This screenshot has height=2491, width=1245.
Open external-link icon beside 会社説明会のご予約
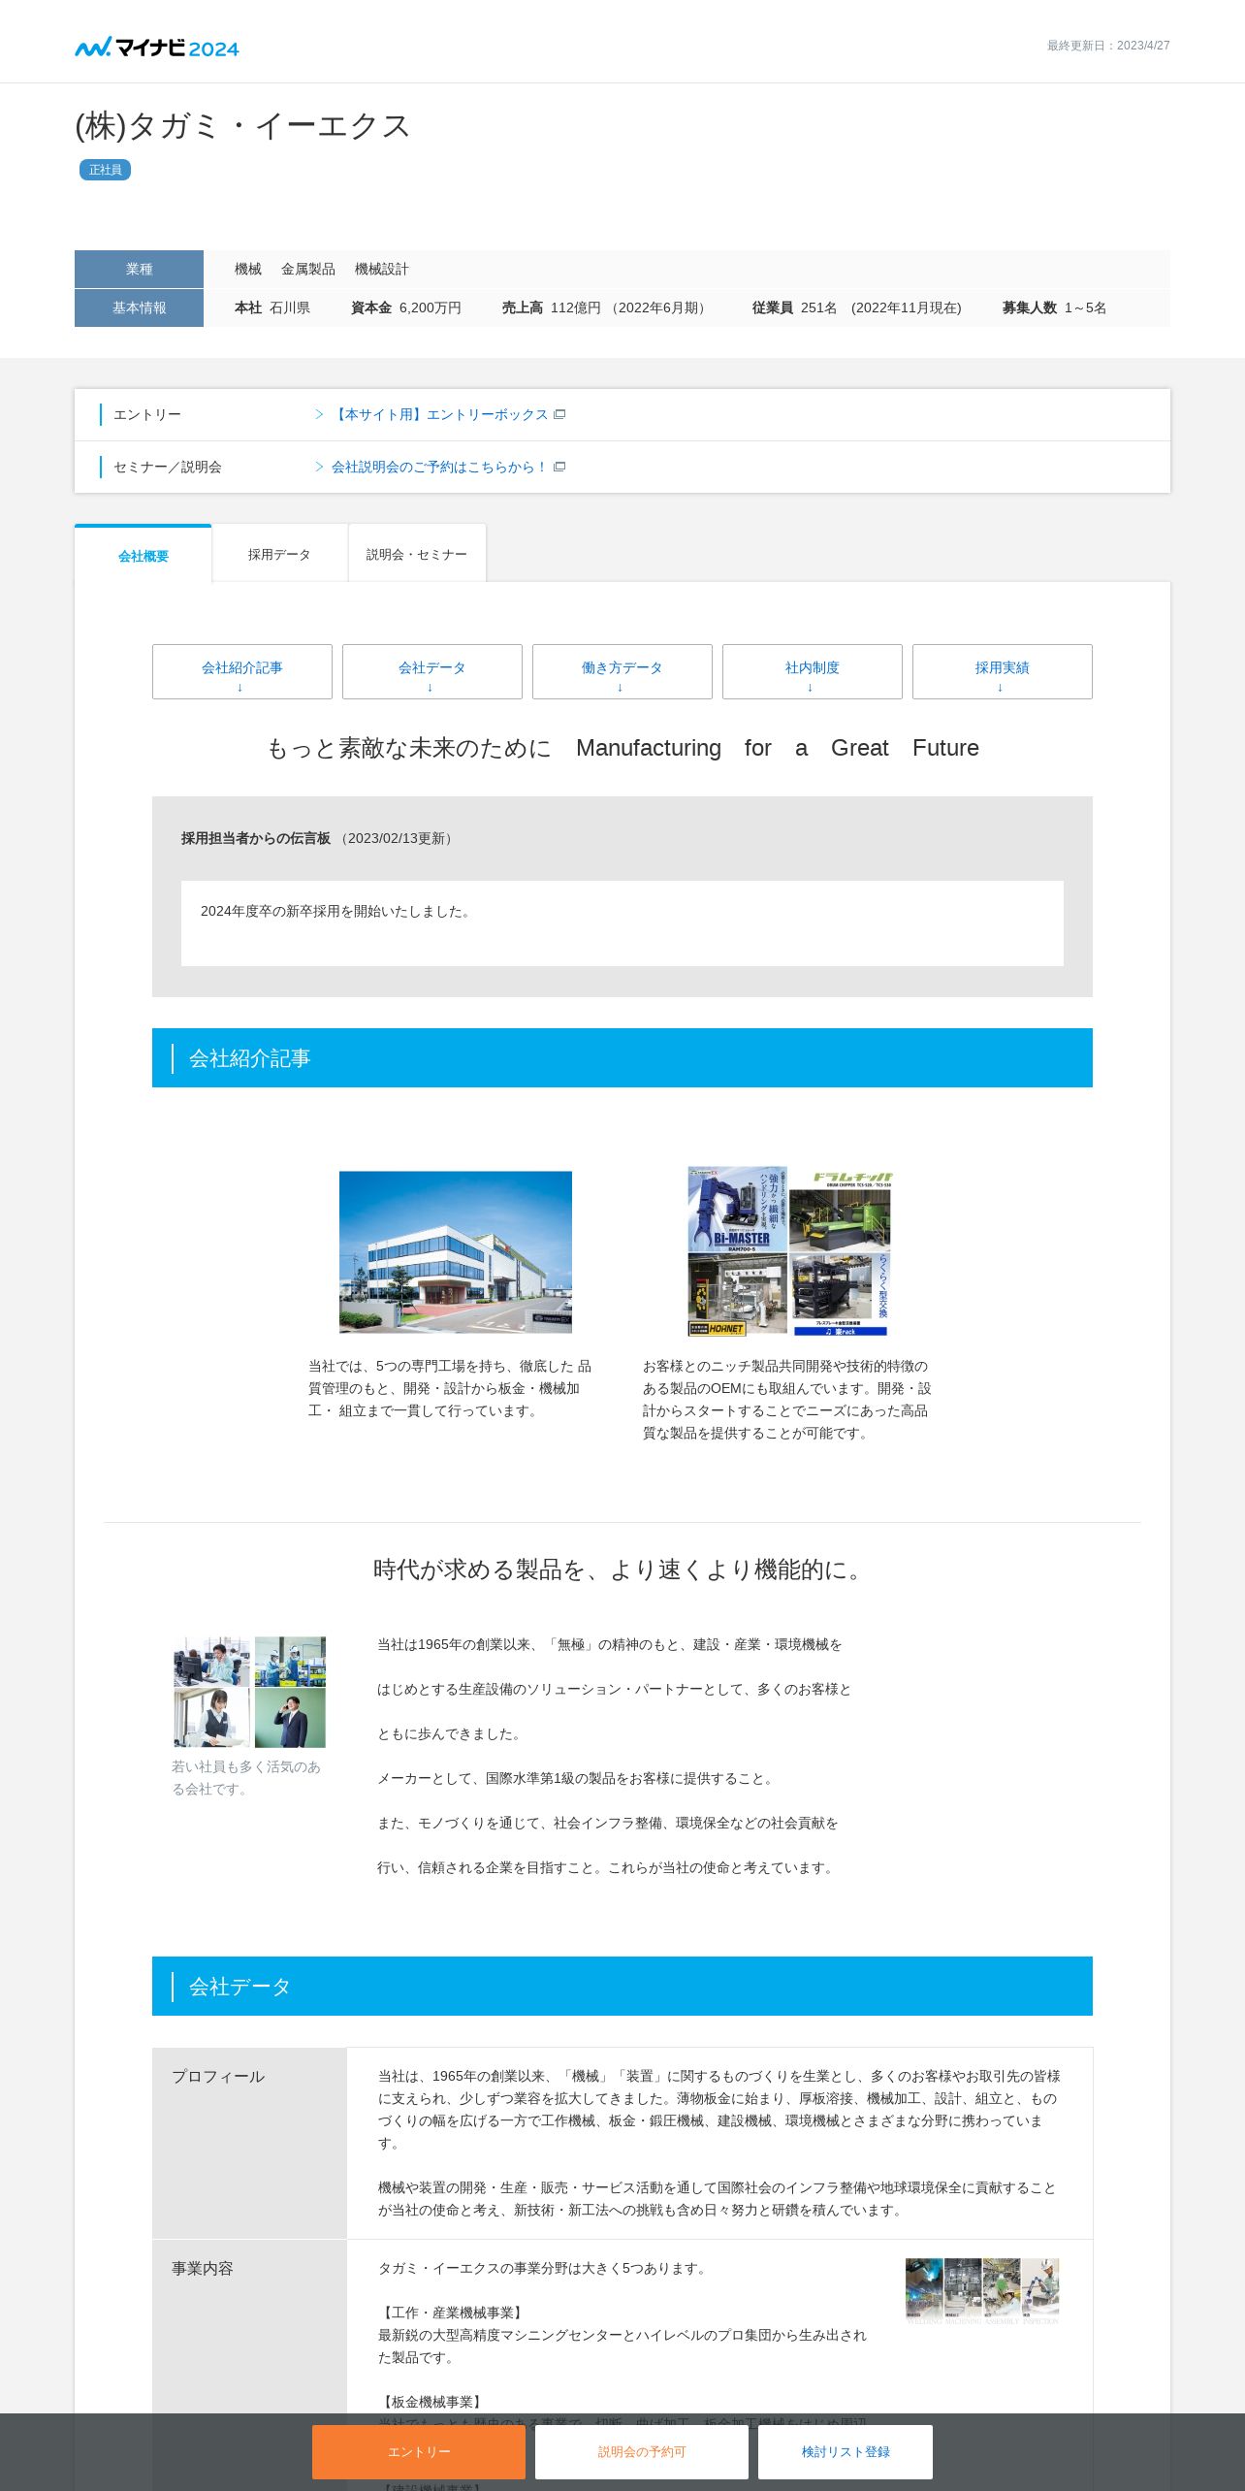(559, 467)
